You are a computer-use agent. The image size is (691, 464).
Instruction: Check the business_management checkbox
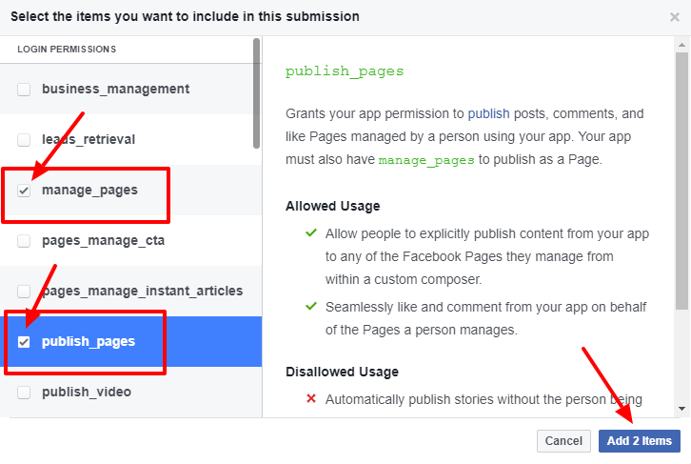point(25,90)
